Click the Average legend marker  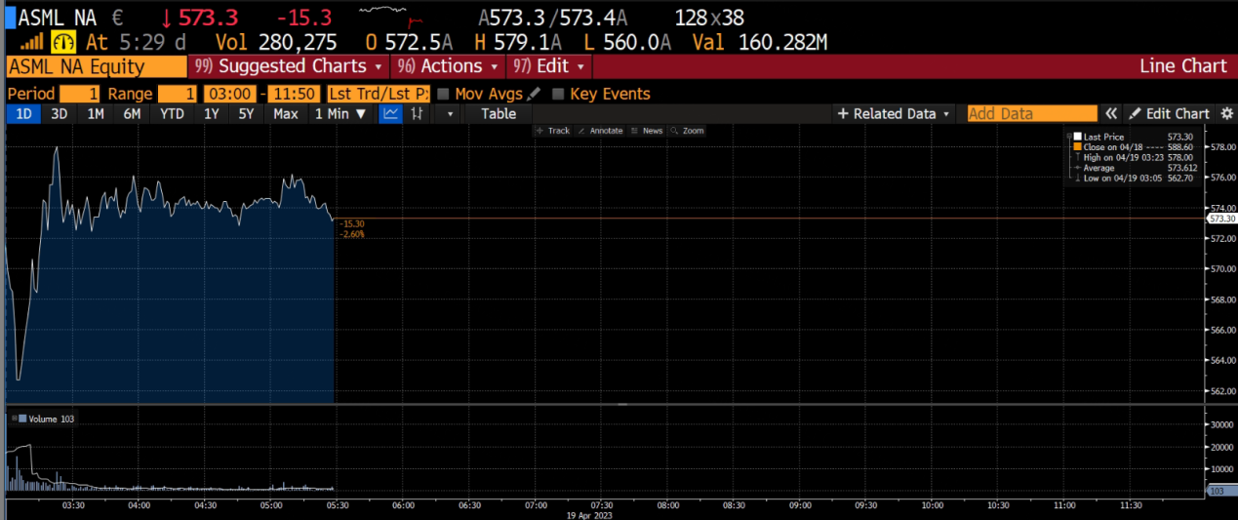pyautogui.click(x=1077, y=168)
